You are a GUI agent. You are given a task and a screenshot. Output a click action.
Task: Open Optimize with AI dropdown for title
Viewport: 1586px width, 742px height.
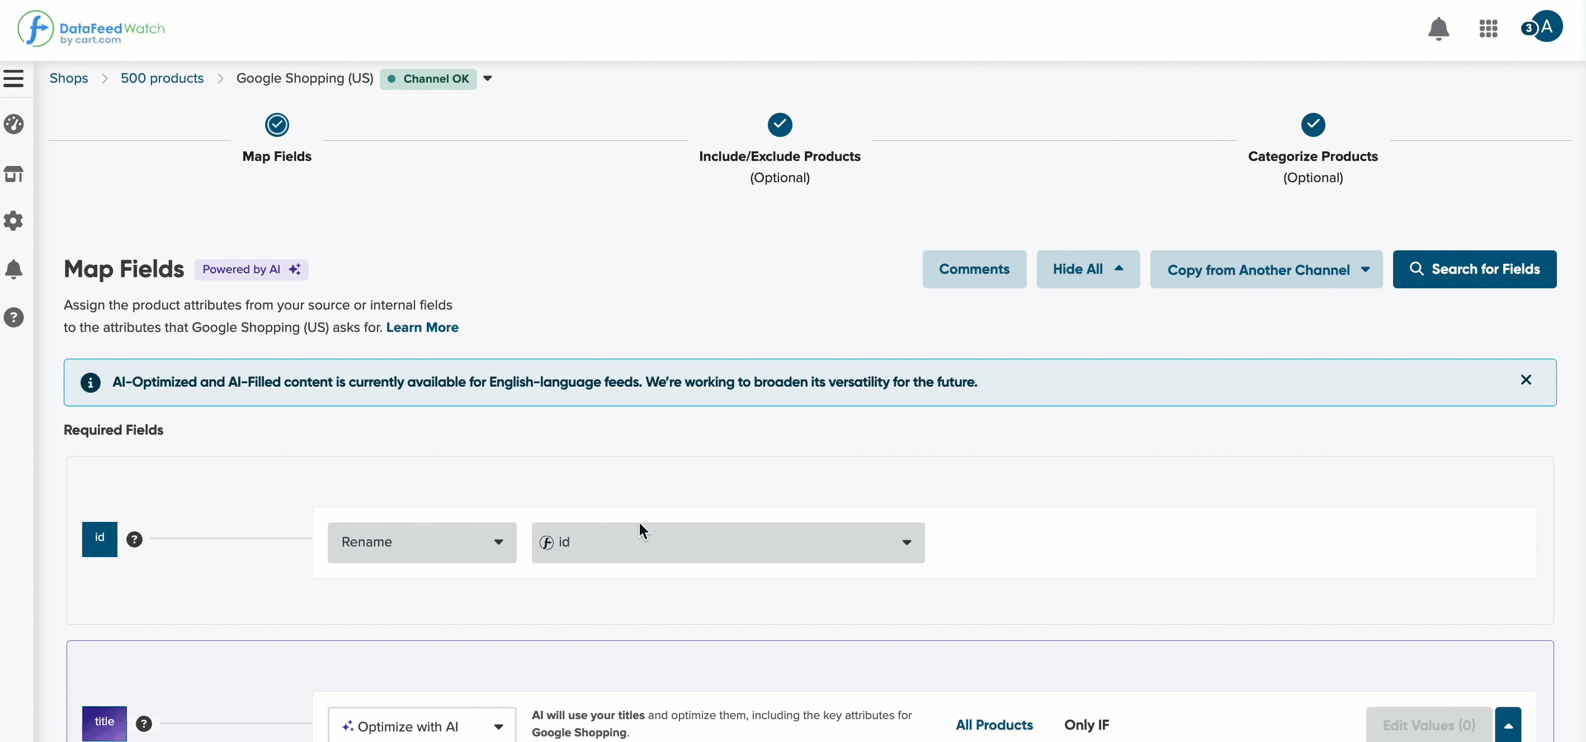pos(422,725)
